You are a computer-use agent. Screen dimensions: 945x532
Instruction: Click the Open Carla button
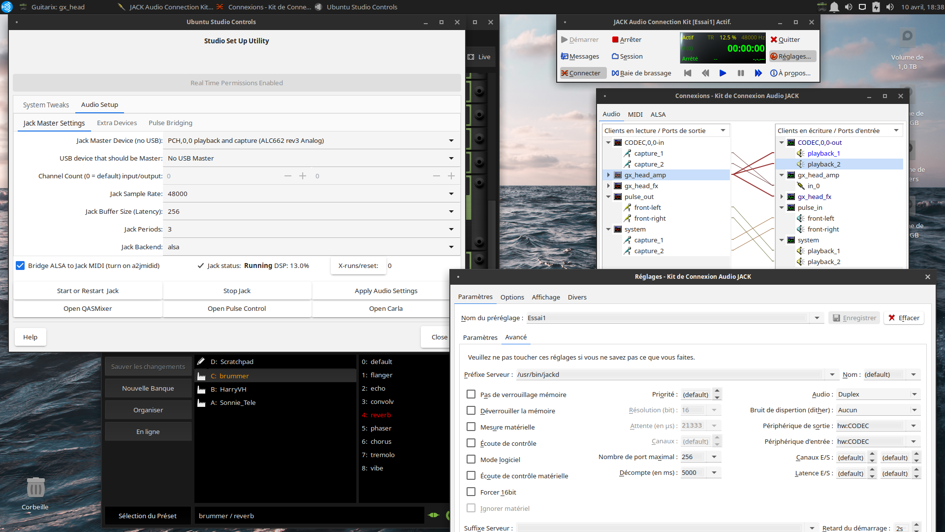click(x=385, y=308)
